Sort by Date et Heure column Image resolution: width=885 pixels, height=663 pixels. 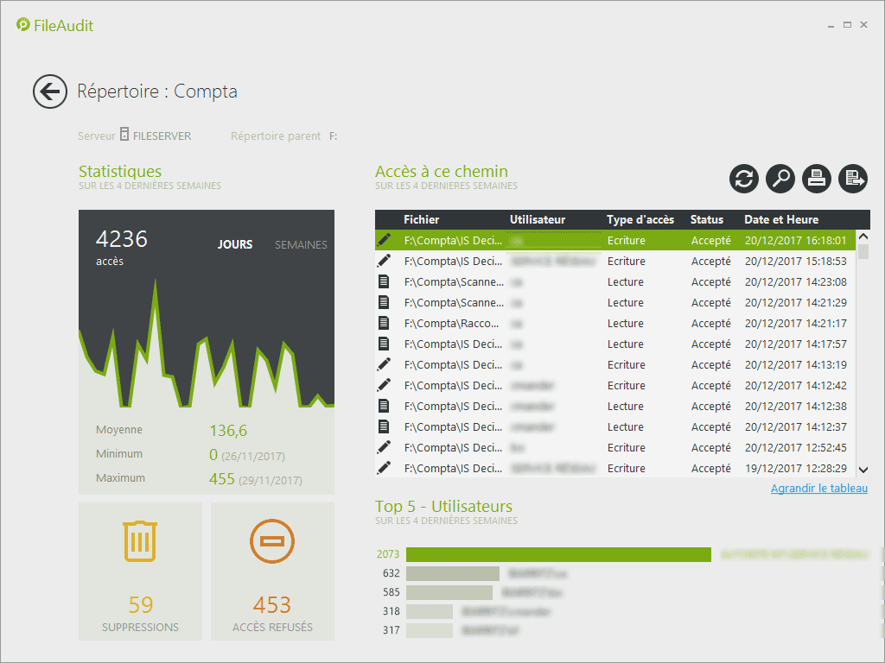[x=780, y=220]
